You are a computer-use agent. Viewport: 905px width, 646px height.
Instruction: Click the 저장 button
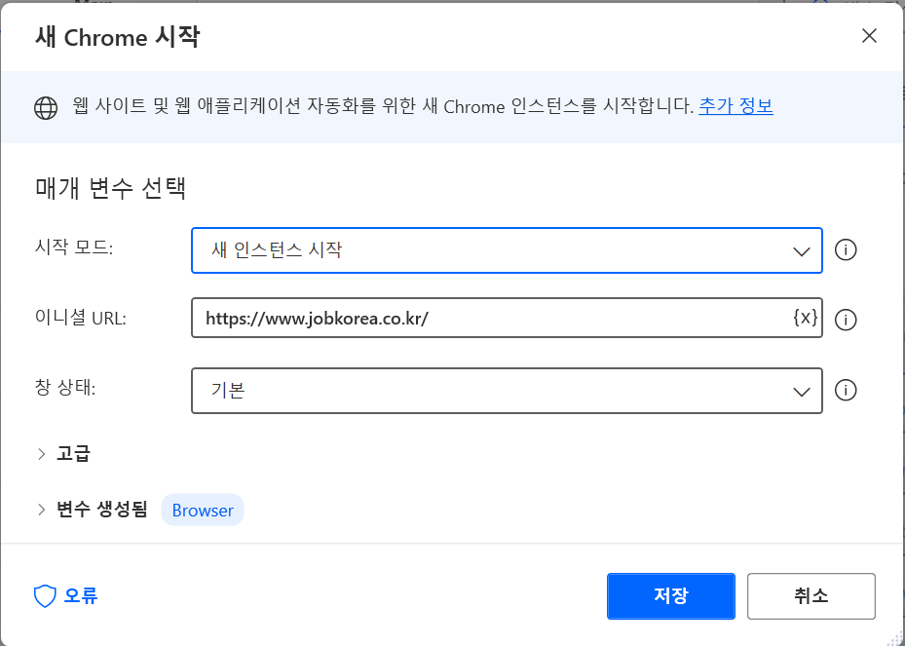(x=670, y=595)
